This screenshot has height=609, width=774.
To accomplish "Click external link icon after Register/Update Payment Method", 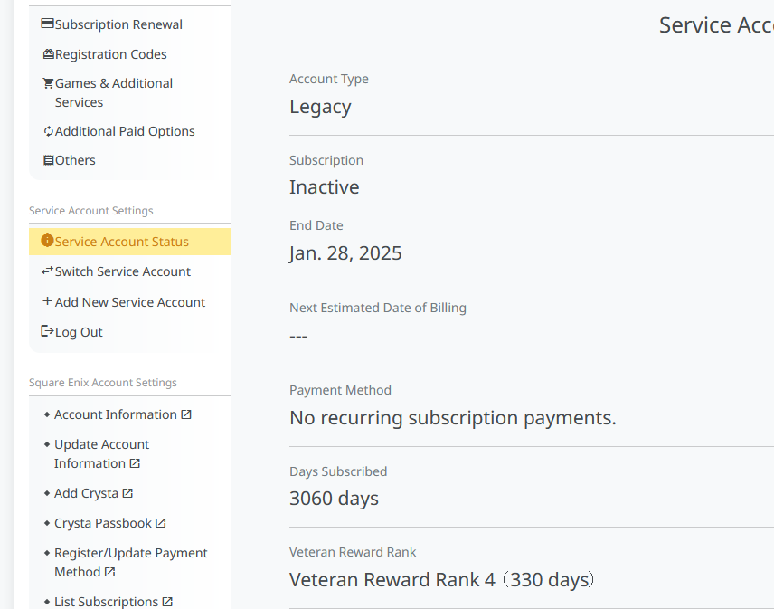I will coord(109,572).
